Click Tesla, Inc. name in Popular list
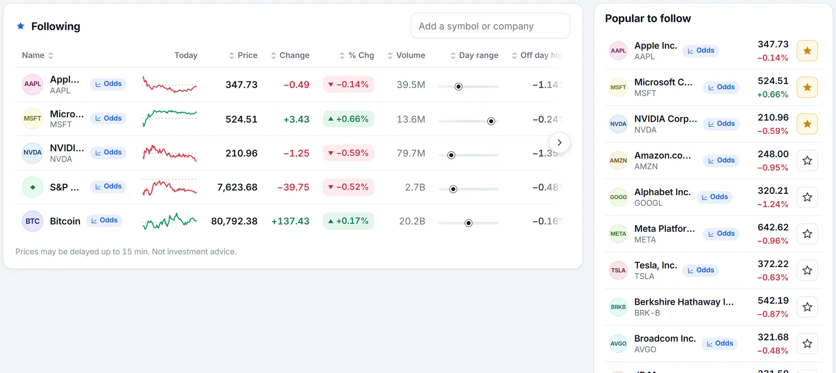This screenshot has height=373, width=836. (656, 265)
